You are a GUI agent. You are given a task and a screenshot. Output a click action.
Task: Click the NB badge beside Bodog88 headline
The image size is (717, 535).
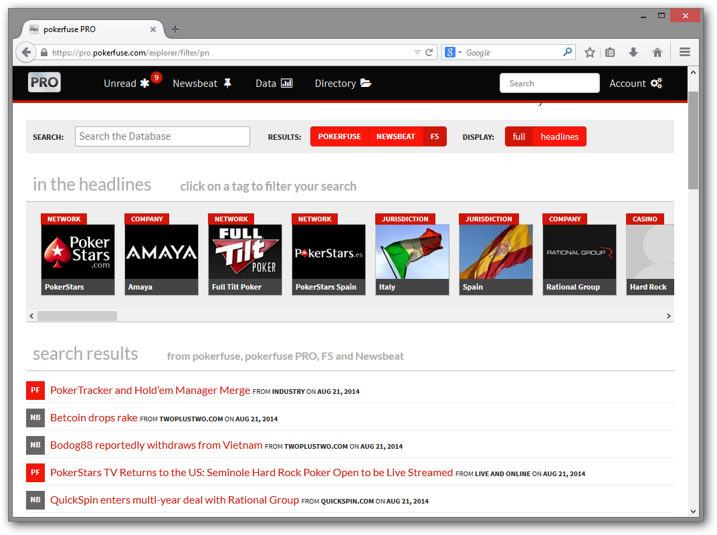coord(35,445)
